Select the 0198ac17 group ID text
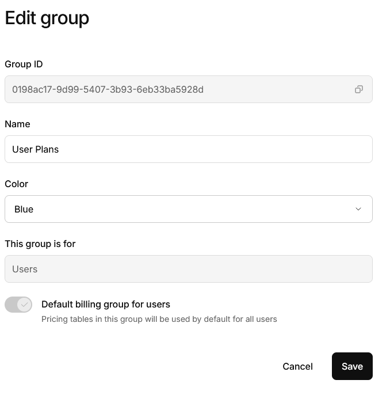 coord(108,90)
